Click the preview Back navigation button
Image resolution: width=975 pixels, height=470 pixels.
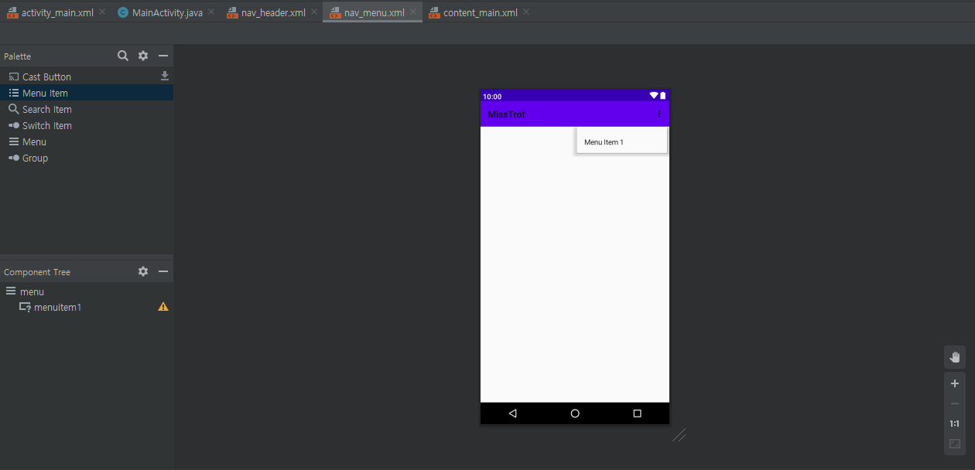[512, 414]
